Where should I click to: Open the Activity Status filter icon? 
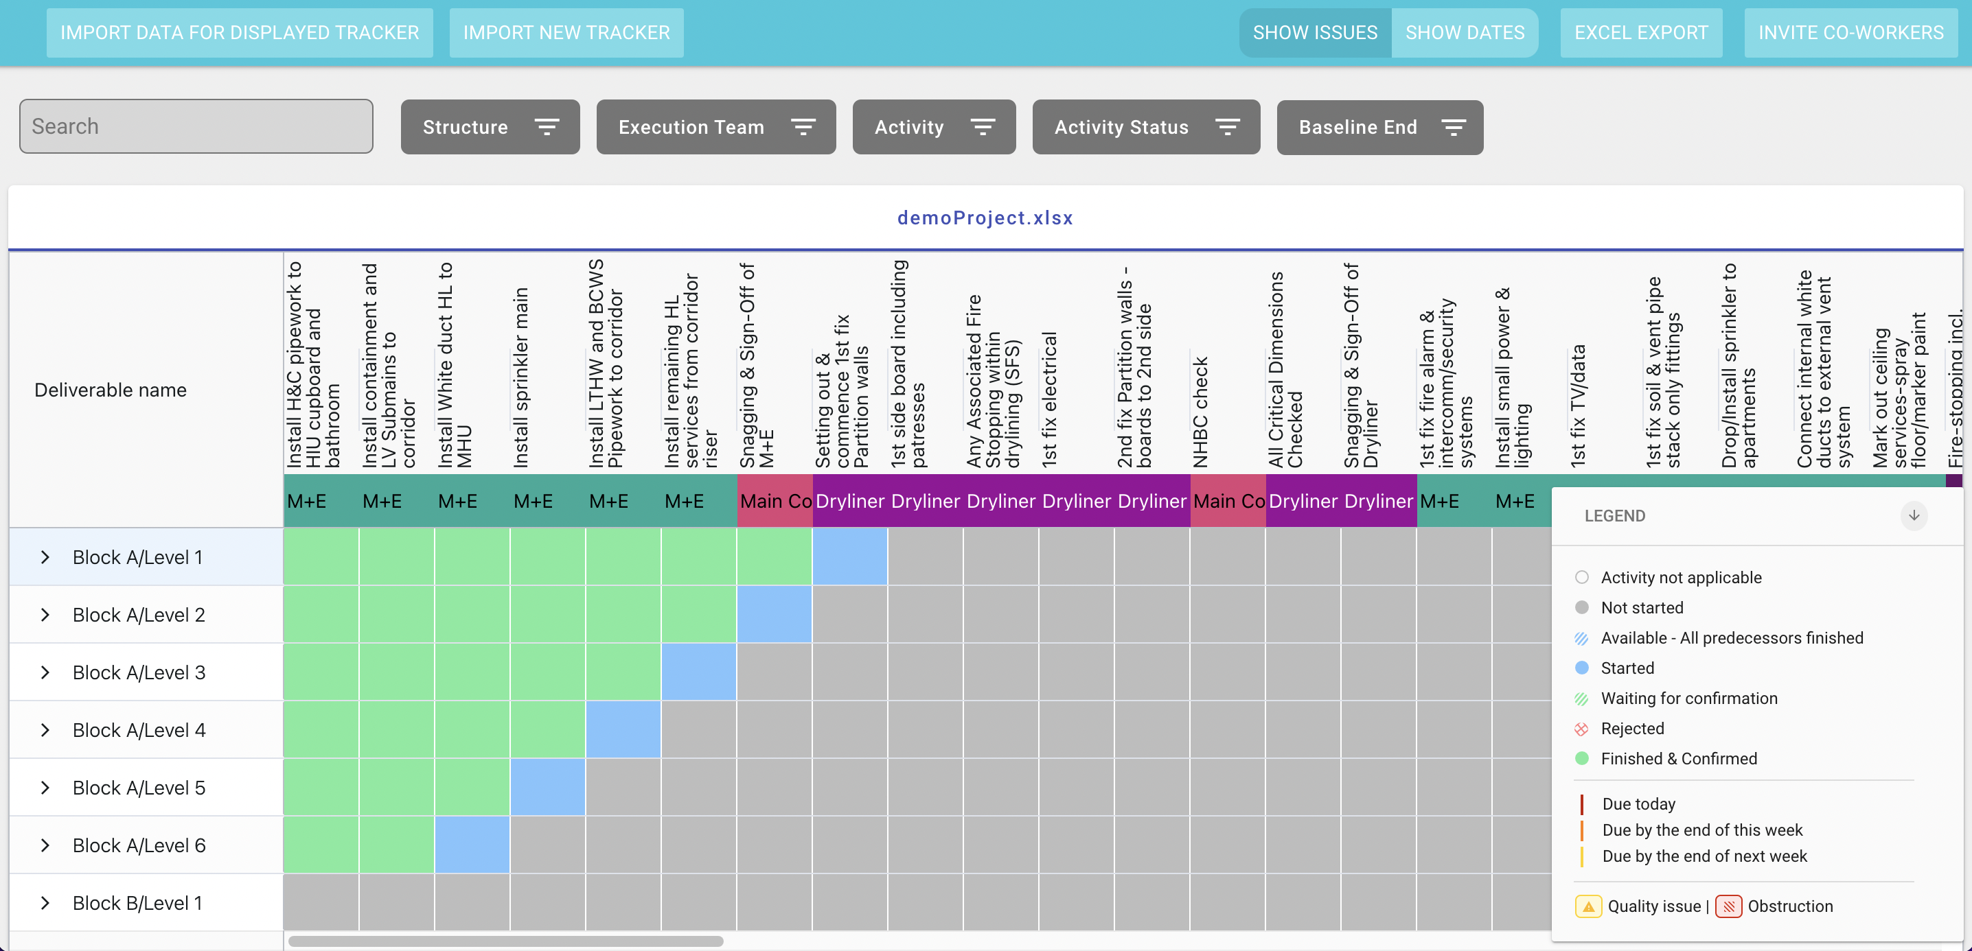tap(1227, 127)
